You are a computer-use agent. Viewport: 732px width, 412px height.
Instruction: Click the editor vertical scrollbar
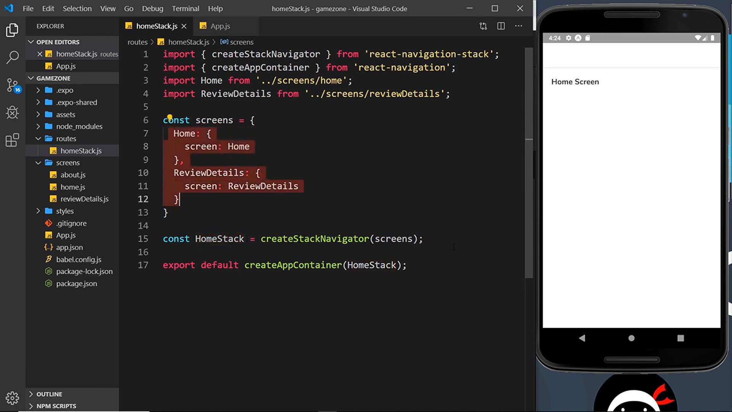click(x=529, y=162)
